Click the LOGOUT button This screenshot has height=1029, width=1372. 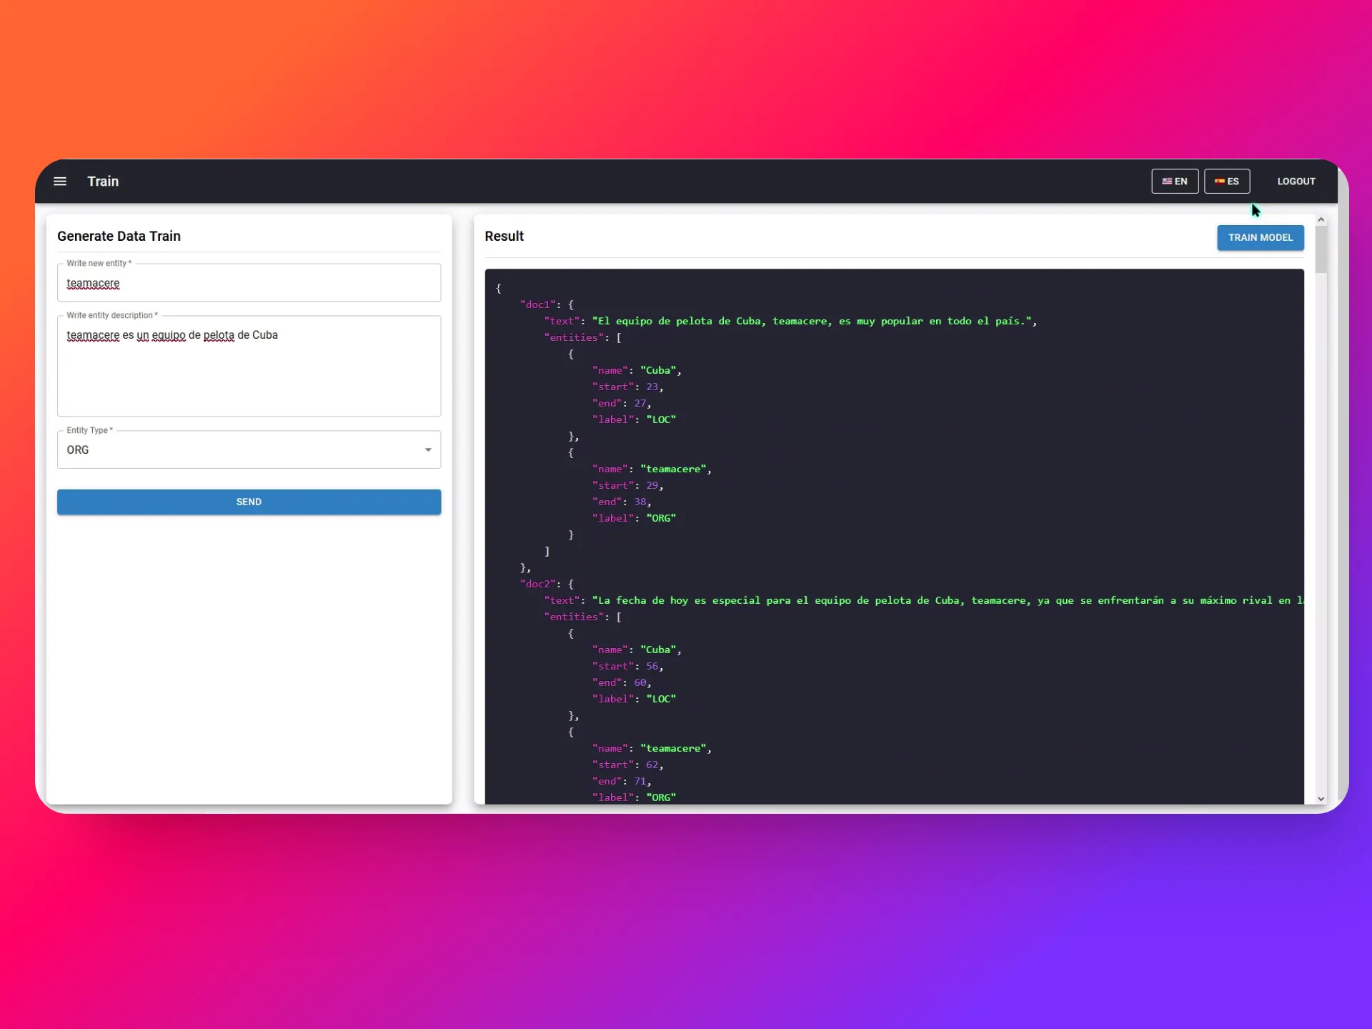(x=1296, y=182)
